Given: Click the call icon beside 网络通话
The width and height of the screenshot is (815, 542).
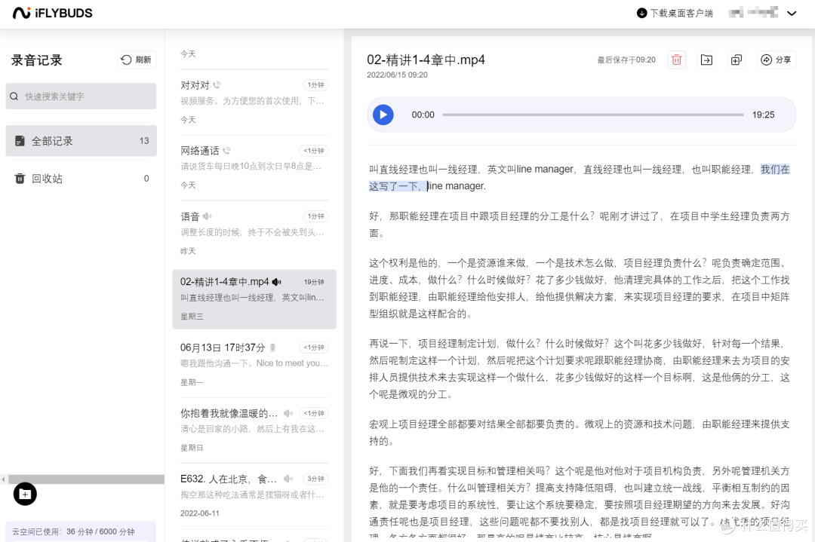Looking at the screenshot, I should tap(226, 151).
